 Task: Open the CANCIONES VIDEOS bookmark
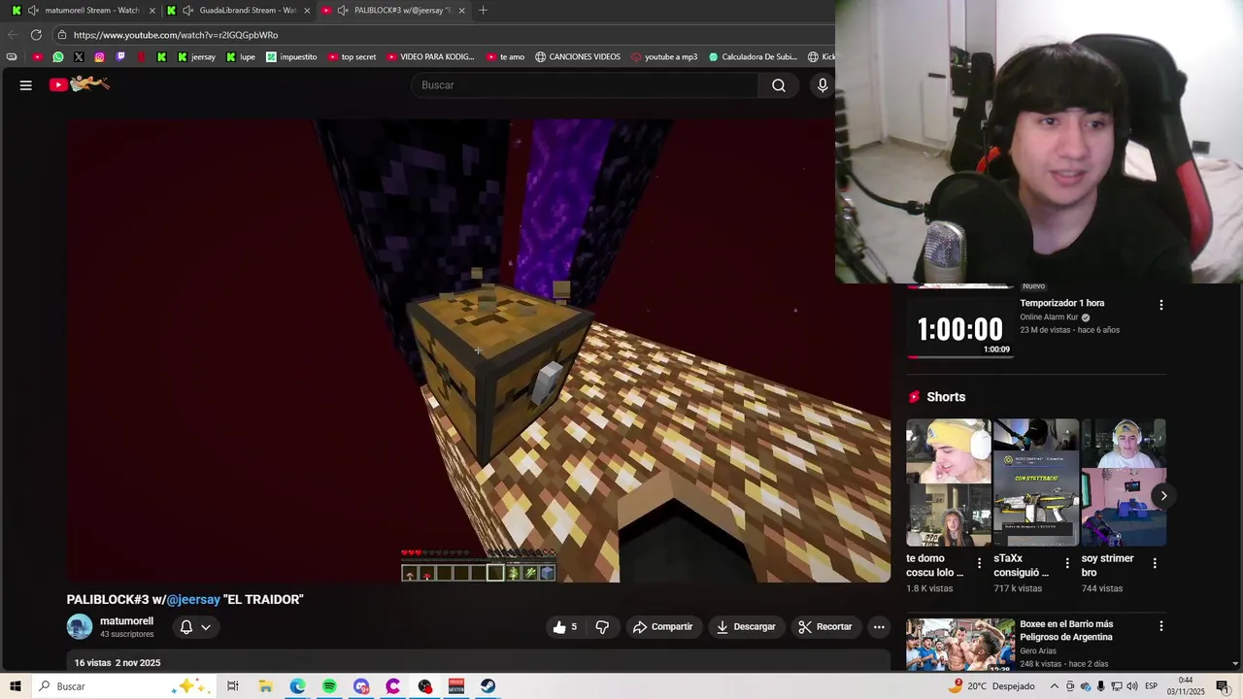[578, 57]
